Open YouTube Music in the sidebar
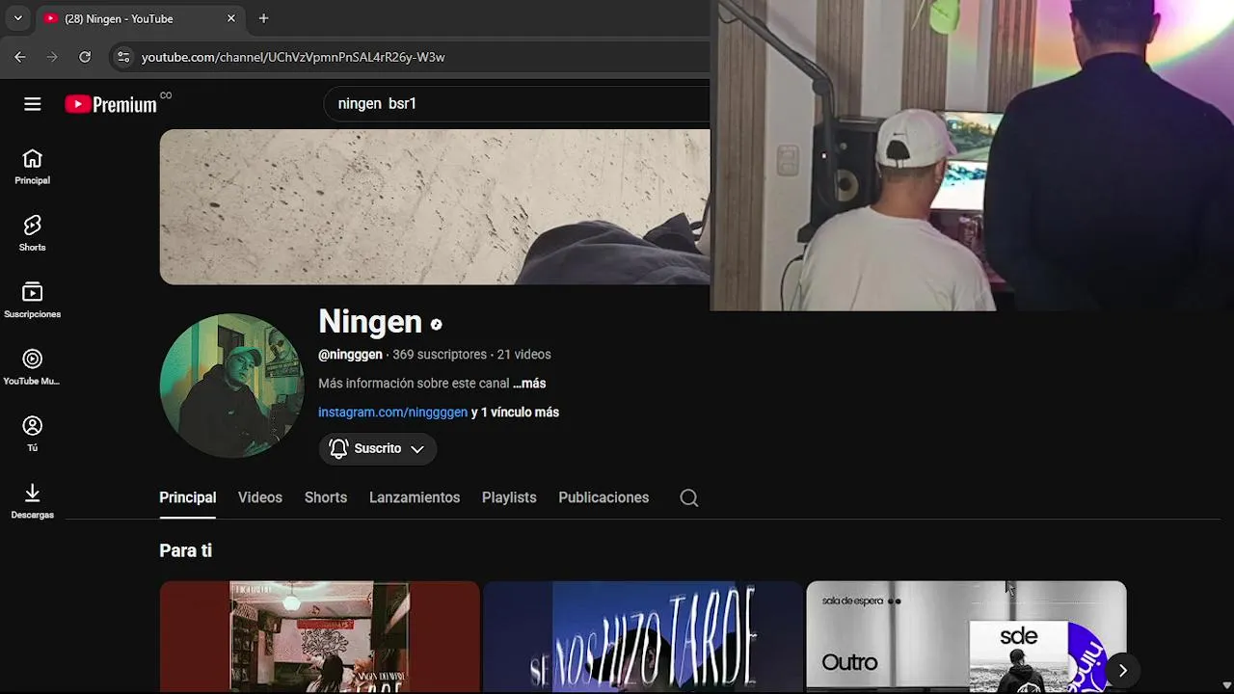This screenshot has width=1234, height=694. coord(32,367)
